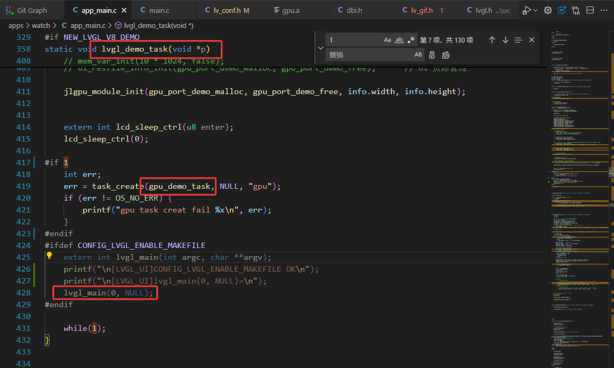Close the app_main.c tab
The width and height of the screenshot is (614, 368).
[x=124, y=11]
